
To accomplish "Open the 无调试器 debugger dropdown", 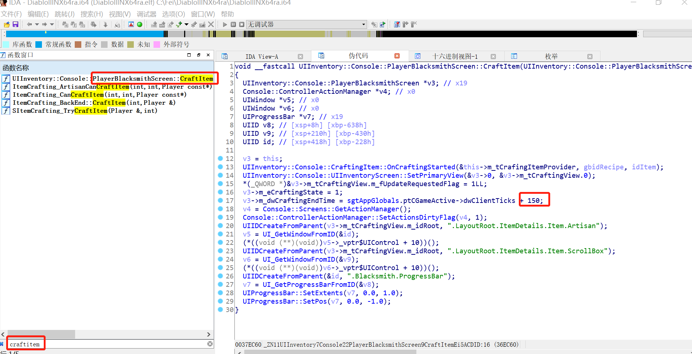I will pos(306,24).
